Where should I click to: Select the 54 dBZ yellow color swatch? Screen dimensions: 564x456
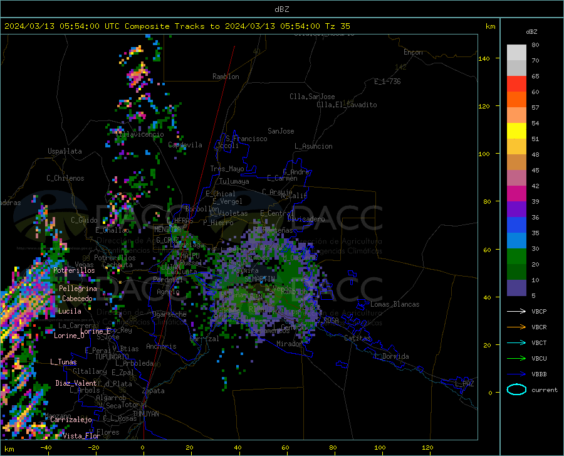click(x=516, y=130)
